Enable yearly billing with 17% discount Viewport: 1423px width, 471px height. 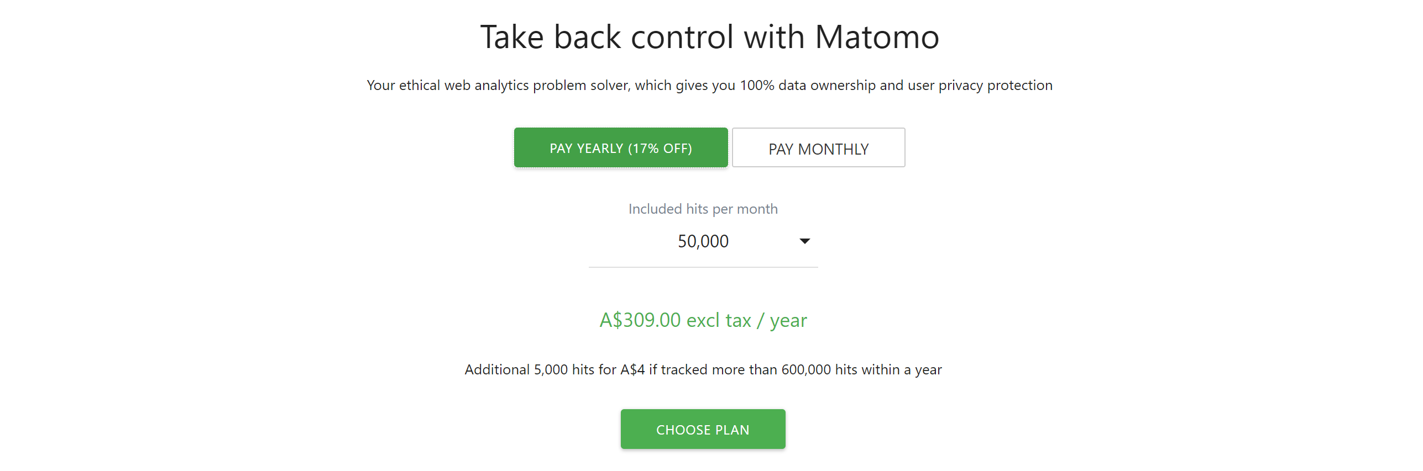point(620,147)
